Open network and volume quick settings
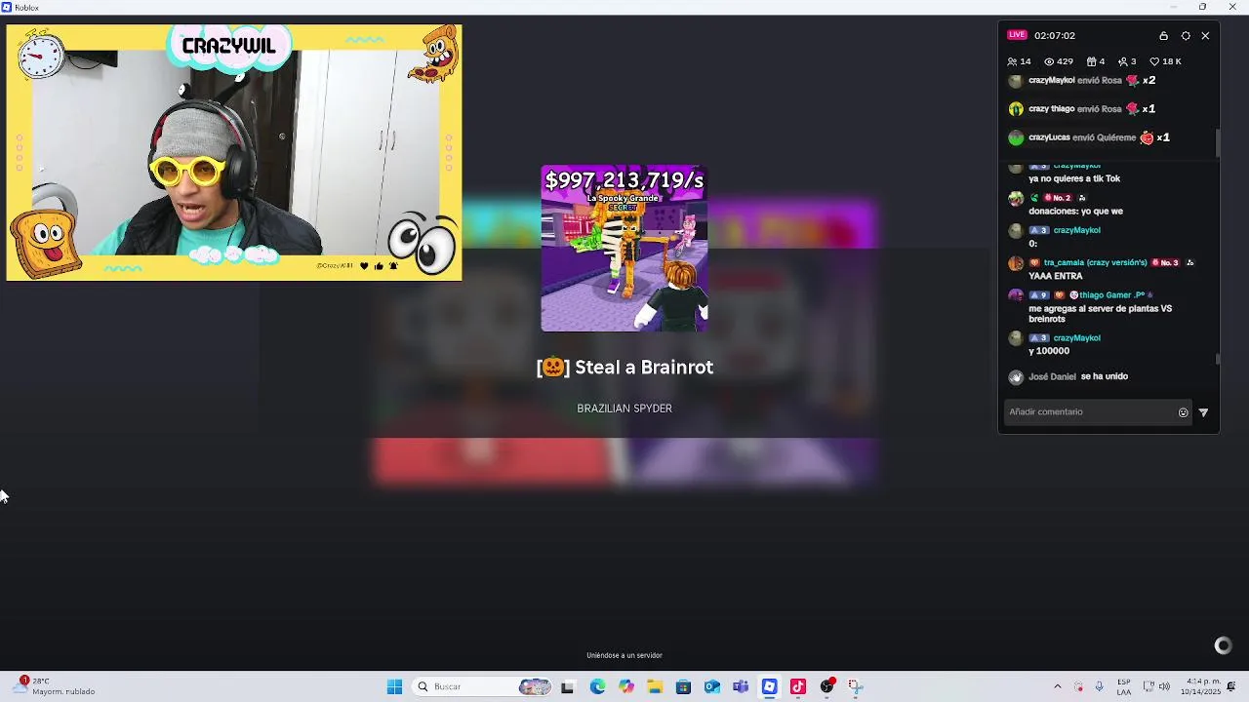The image size is (1249, 702). [1156, 686]
